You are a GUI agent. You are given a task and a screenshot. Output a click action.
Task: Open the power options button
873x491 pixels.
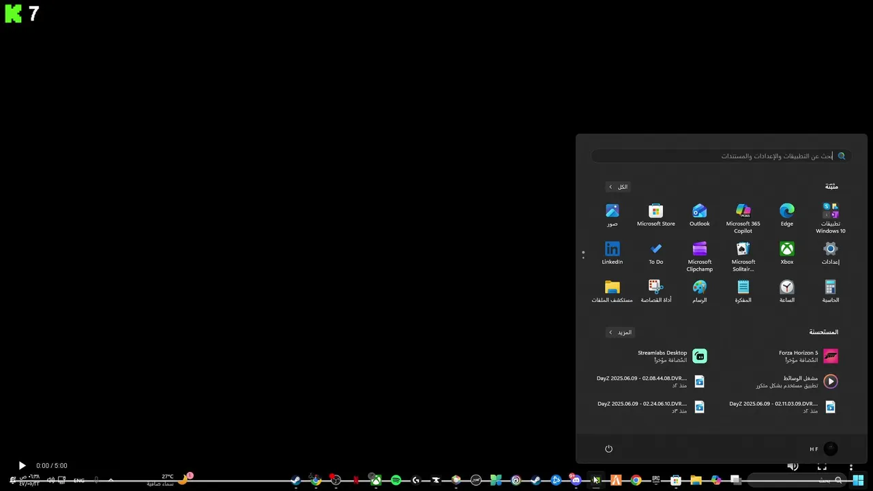(608, 449)
